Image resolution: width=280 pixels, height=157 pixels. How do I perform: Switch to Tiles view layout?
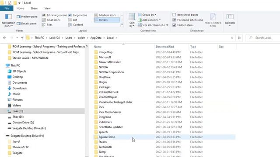click(x=47, y=25)
